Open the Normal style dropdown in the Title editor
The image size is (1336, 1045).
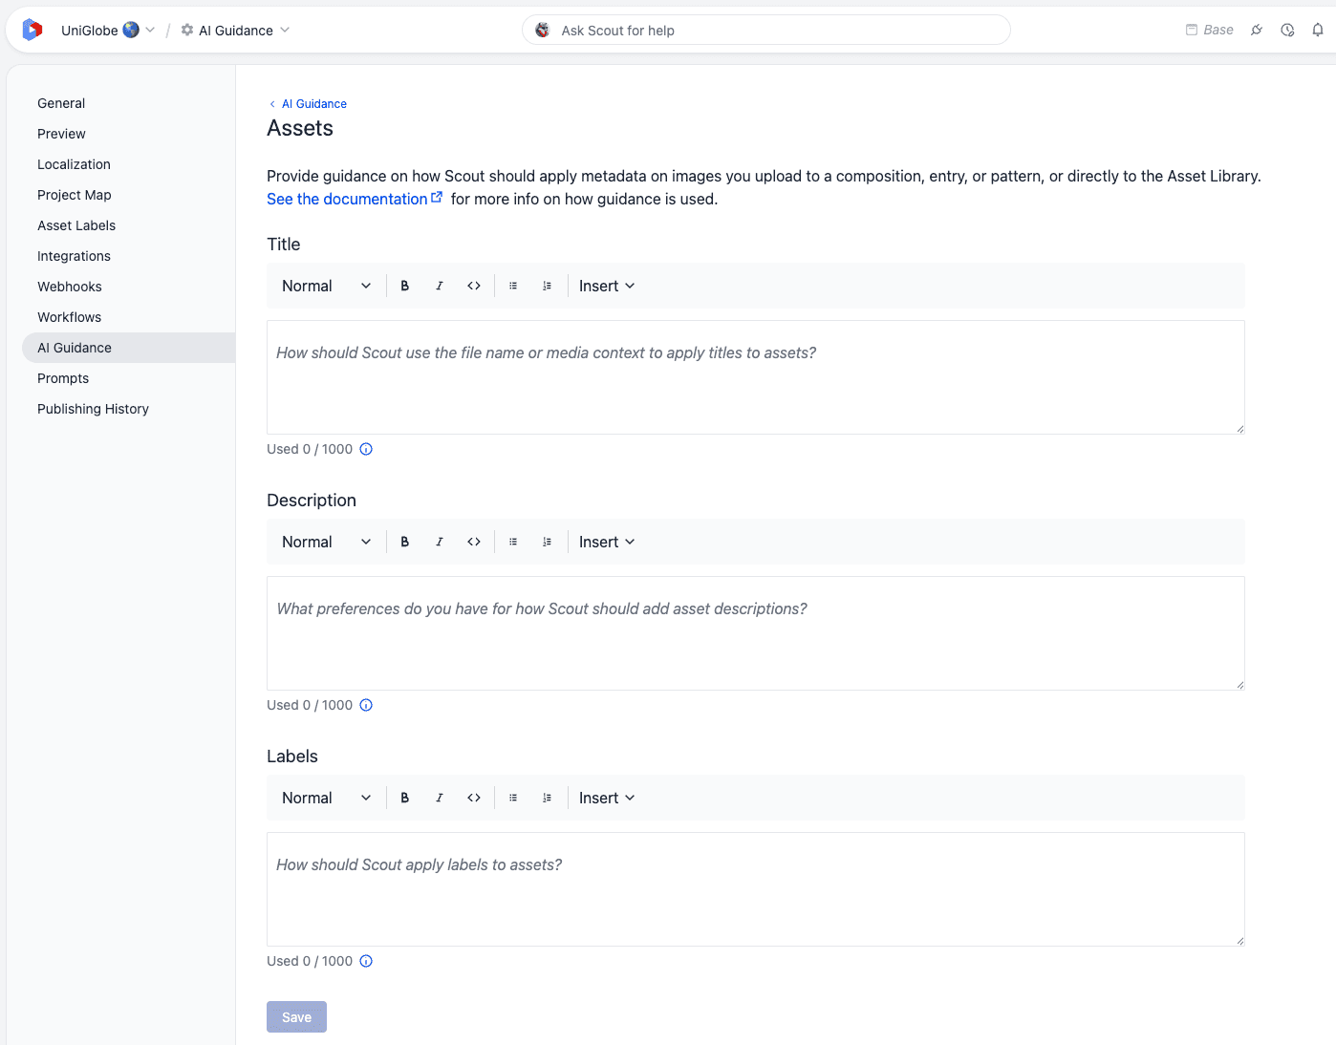(x=325, y=285)
